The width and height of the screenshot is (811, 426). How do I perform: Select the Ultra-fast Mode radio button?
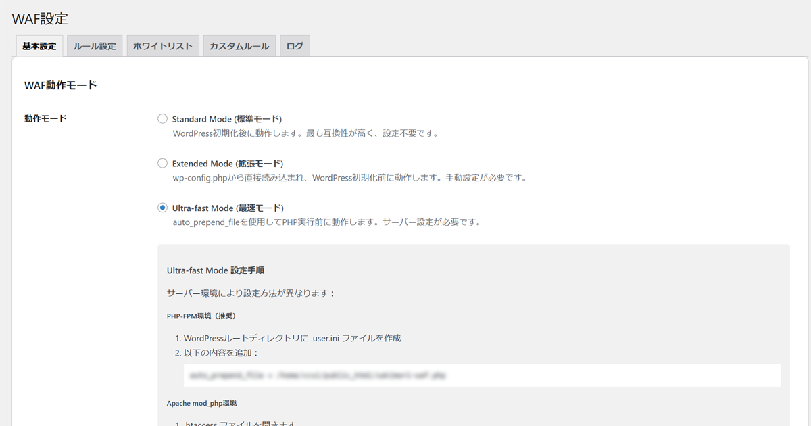pos(162,208)
